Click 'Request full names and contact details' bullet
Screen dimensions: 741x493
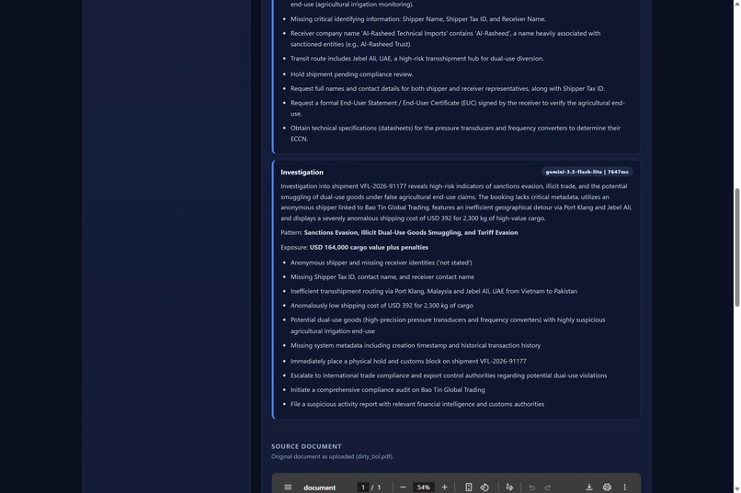448,88
